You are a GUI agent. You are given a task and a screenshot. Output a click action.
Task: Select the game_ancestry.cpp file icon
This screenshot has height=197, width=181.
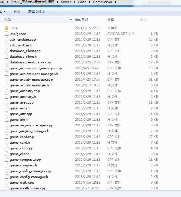(7, 91)
